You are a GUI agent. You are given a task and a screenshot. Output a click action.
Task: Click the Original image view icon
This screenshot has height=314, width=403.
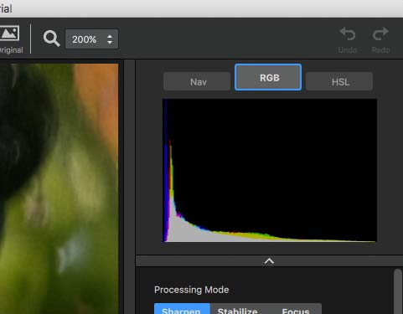click(x=9, y=33)
